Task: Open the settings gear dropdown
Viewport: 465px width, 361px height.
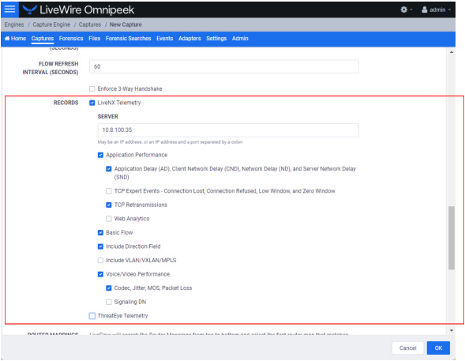Action: [406, 9]
